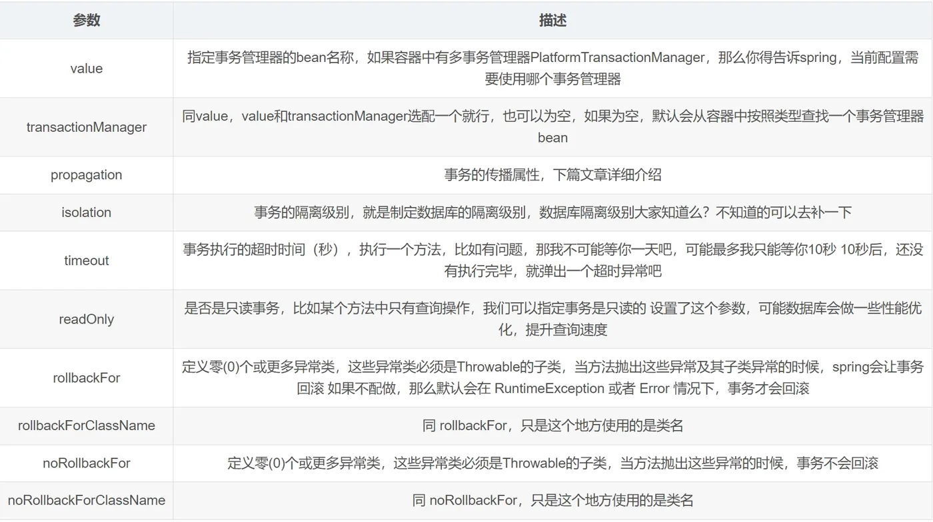This screenshot has height=522, width=933.
Task: Click the 参数 column header
Action: pyautogui.click(x=87, y=21)
